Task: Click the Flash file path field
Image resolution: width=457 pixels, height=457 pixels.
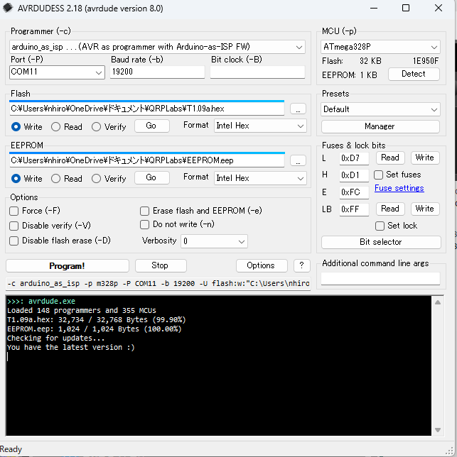Action: (147, 109)
